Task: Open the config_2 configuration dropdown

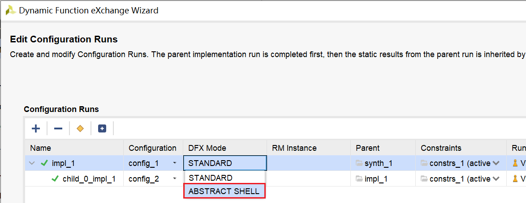Action: point(174,179)
